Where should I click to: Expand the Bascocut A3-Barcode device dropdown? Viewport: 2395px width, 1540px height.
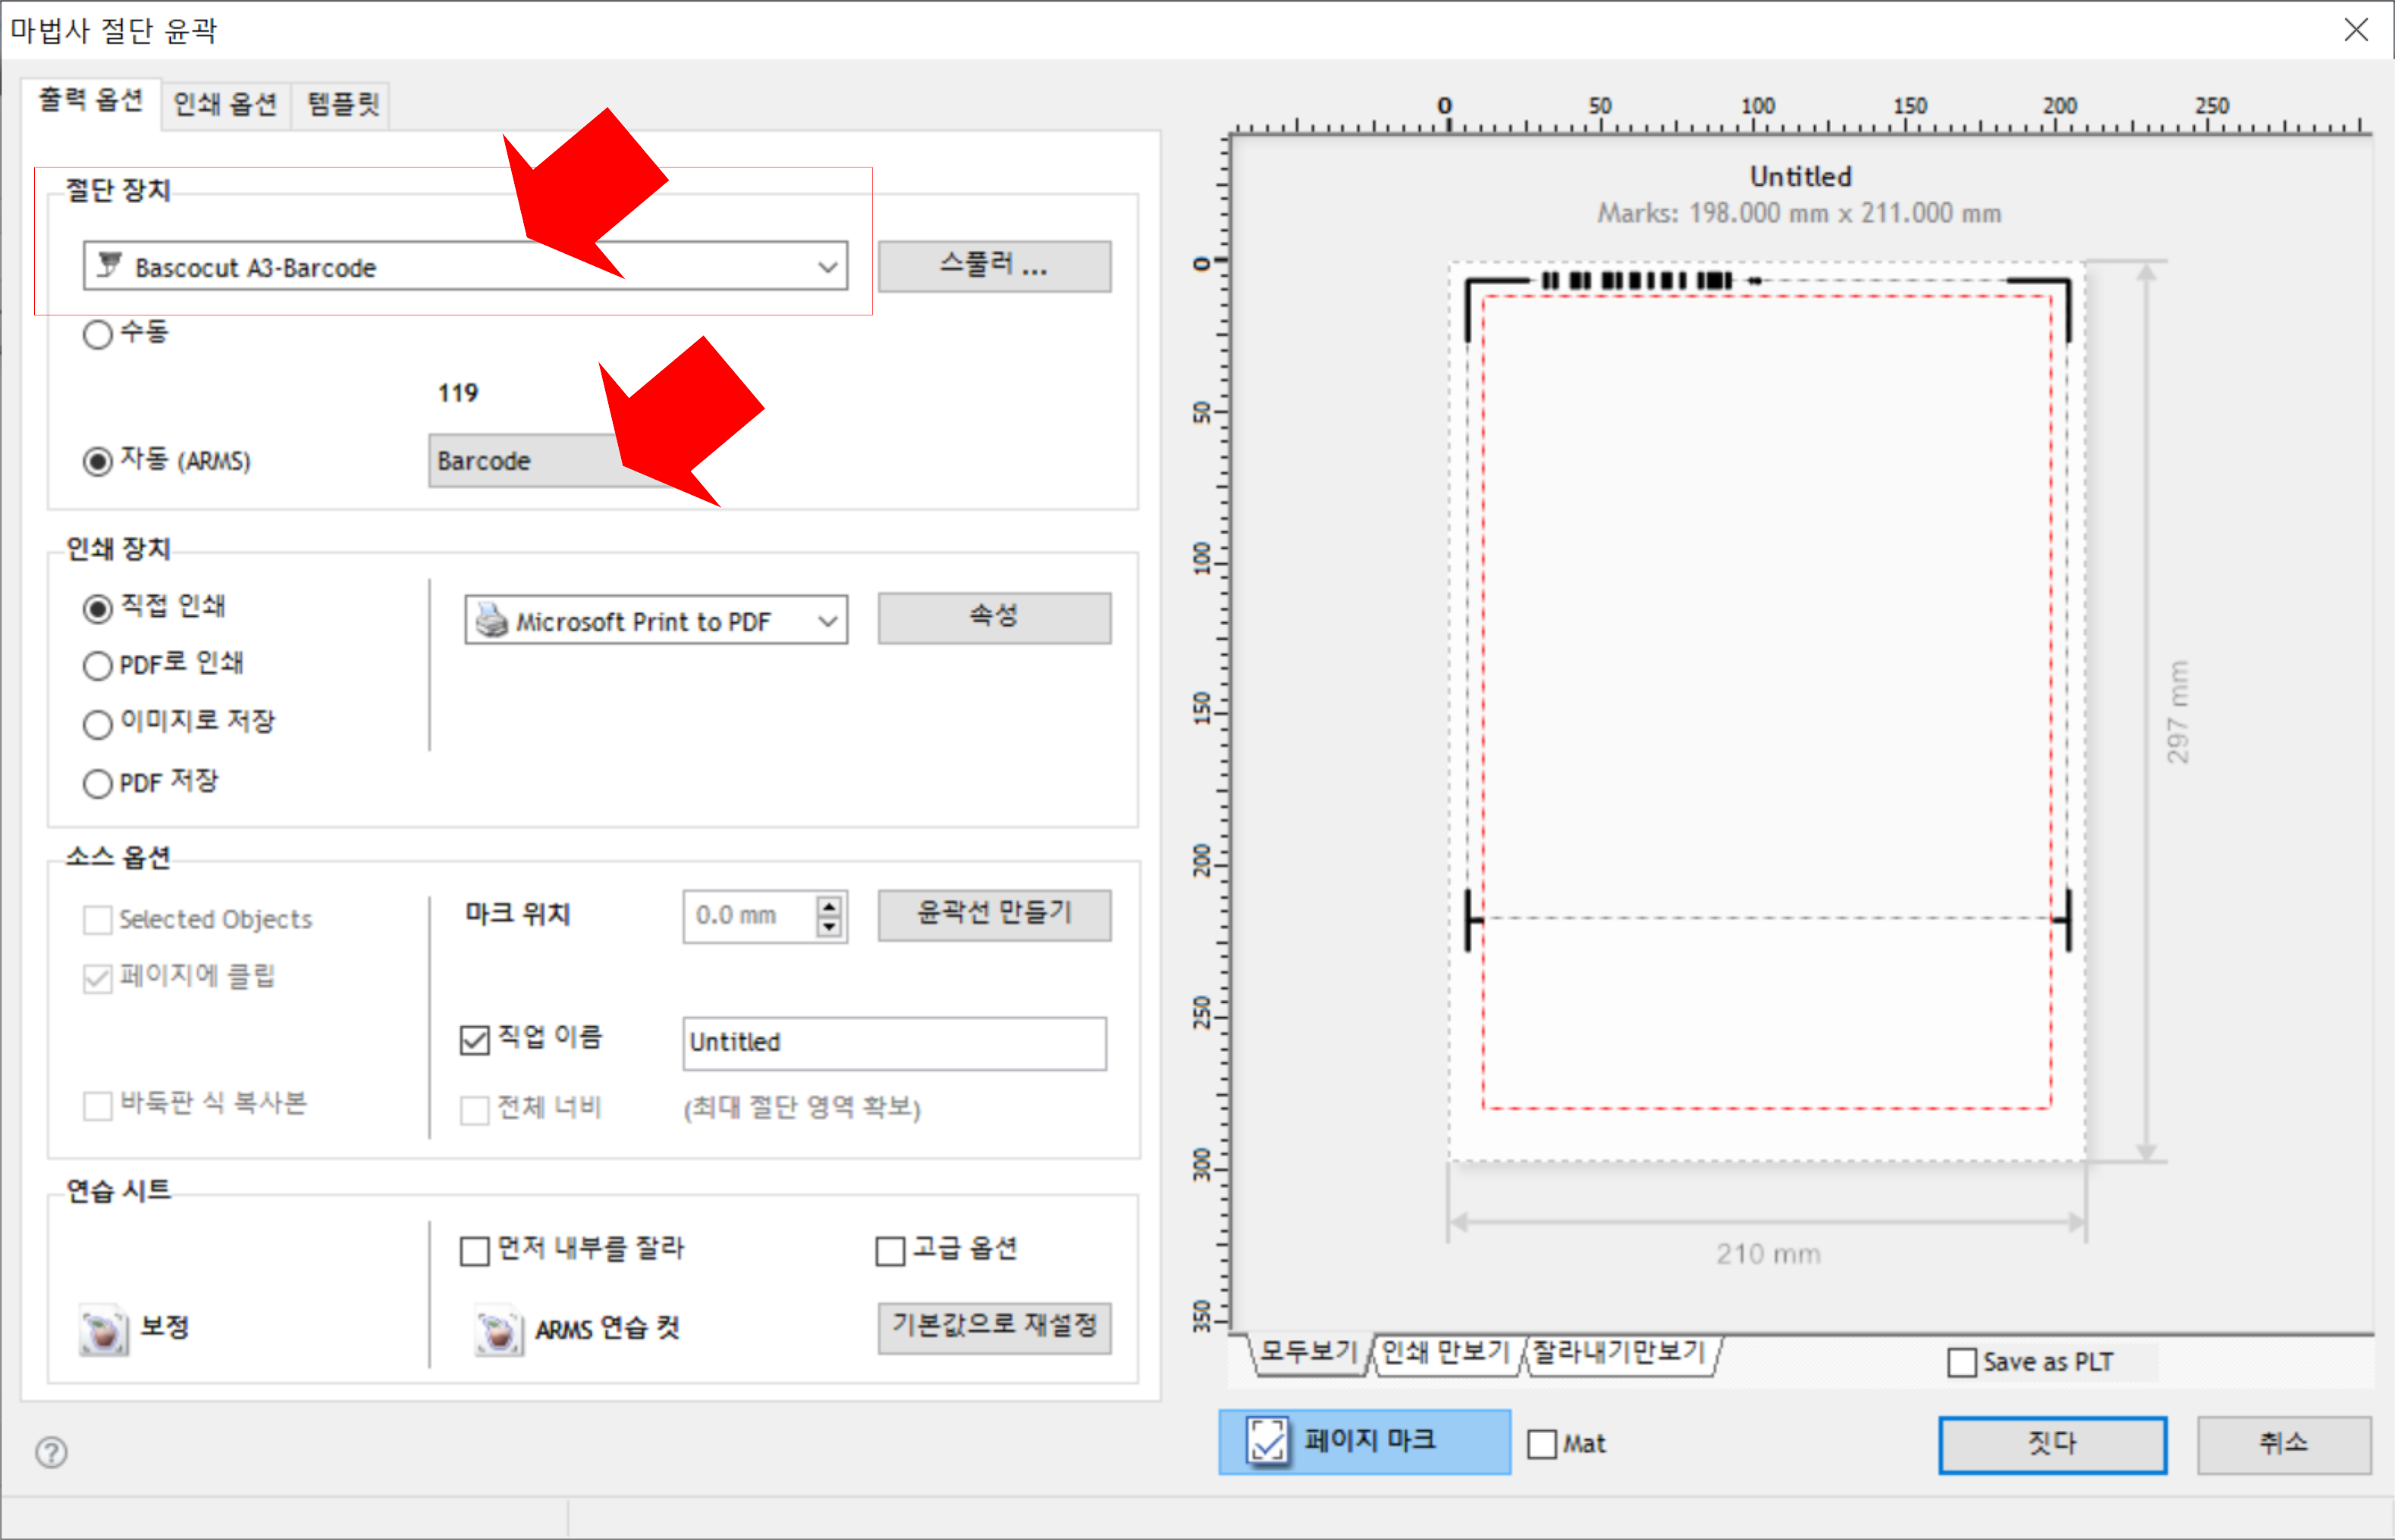[827, 267]
